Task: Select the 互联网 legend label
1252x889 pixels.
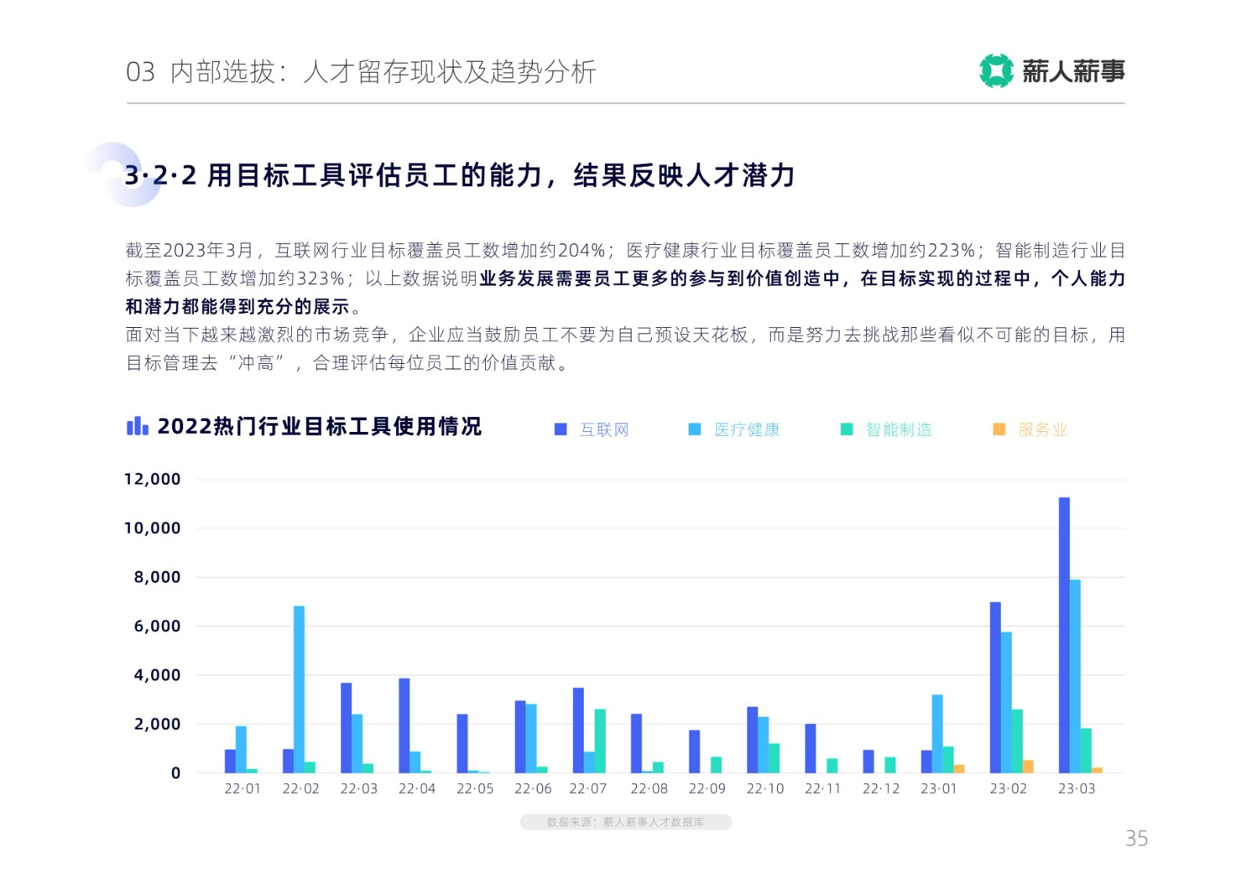Action: pos(604,430)
